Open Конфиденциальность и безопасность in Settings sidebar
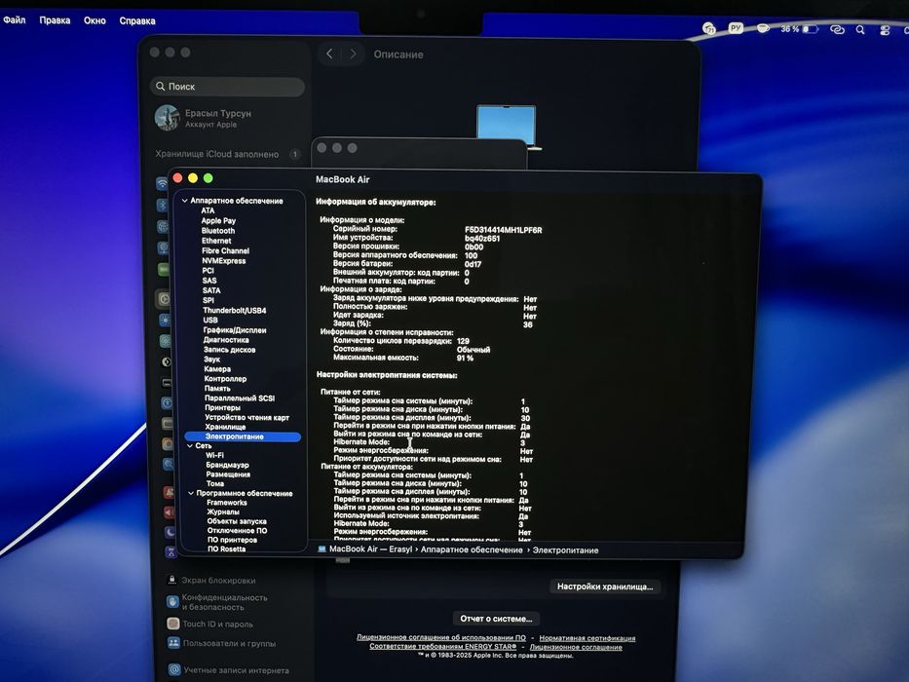The image size is (909, 682). tap(217, 602)
